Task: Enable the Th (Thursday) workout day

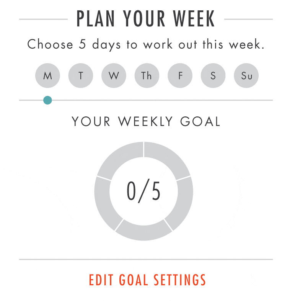Action: [147, 75]
